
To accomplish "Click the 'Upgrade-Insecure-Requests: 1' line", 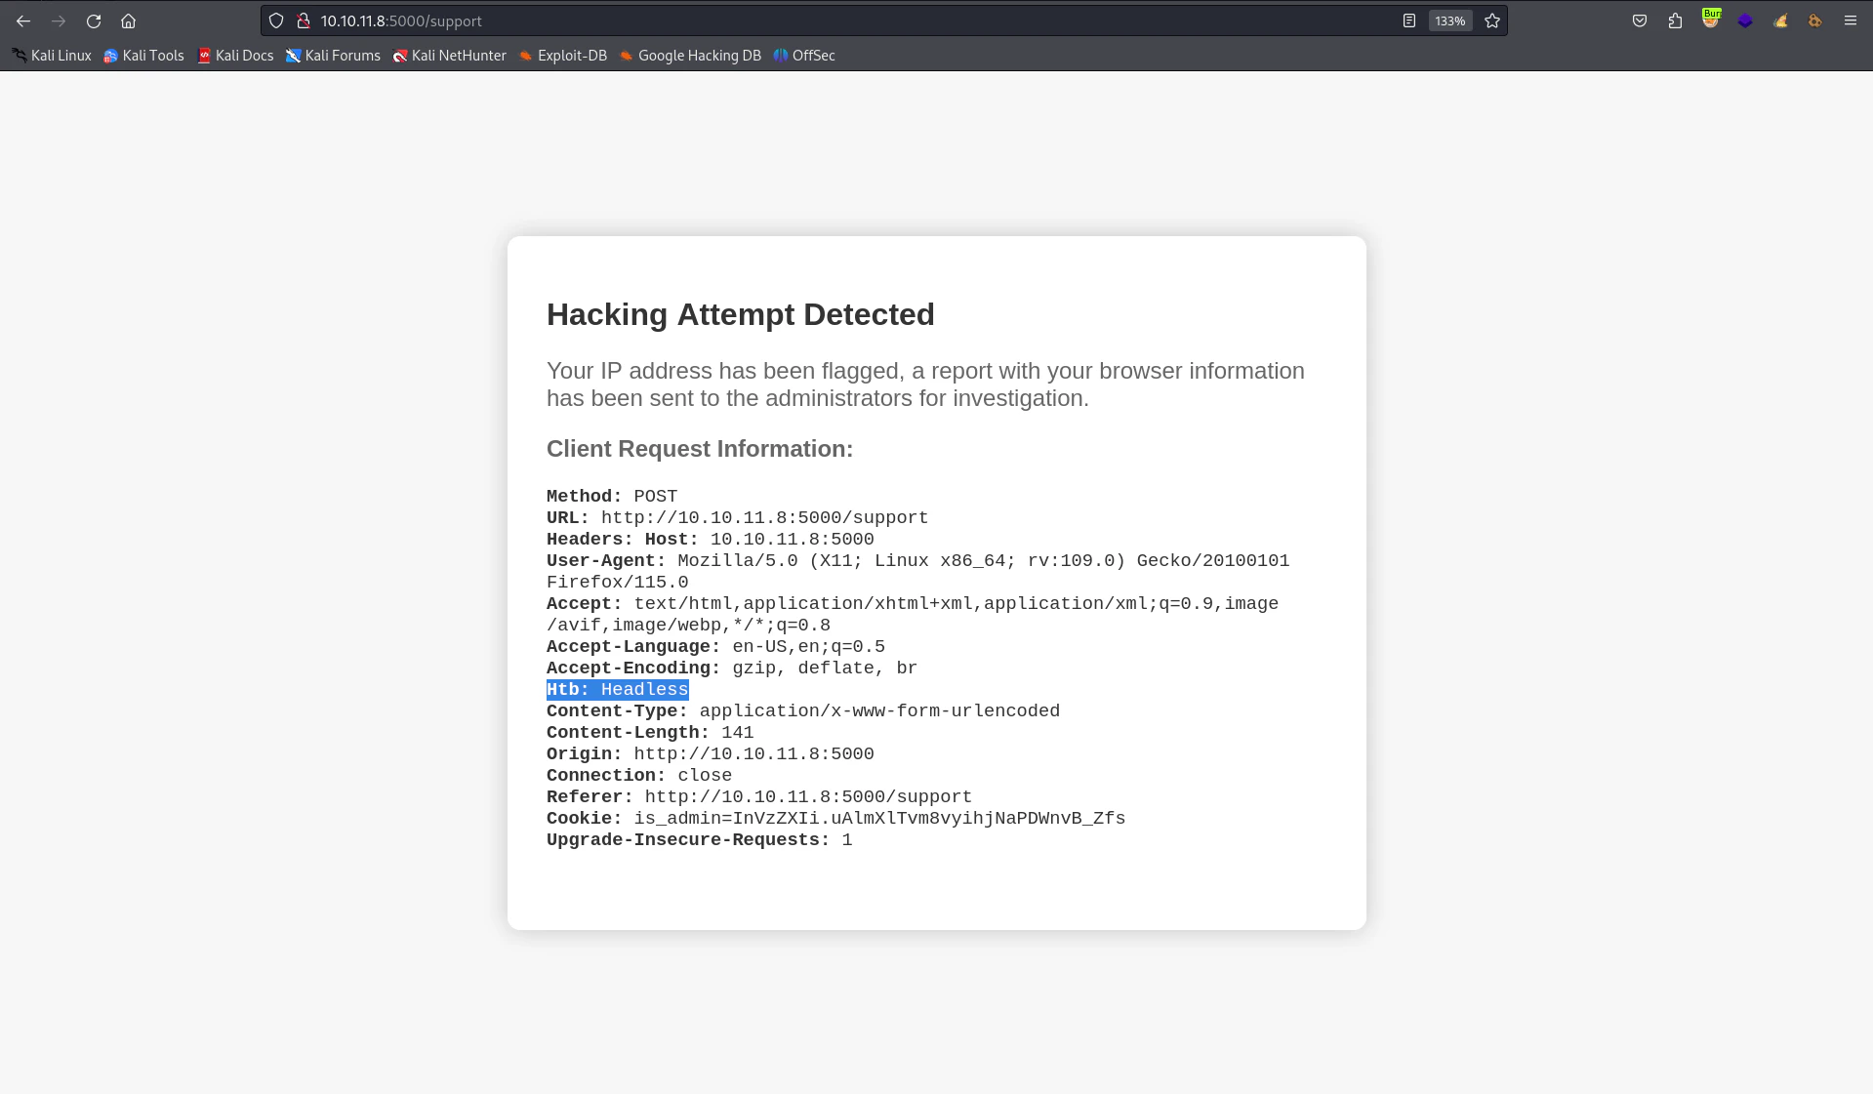I will tap(699, 839).
